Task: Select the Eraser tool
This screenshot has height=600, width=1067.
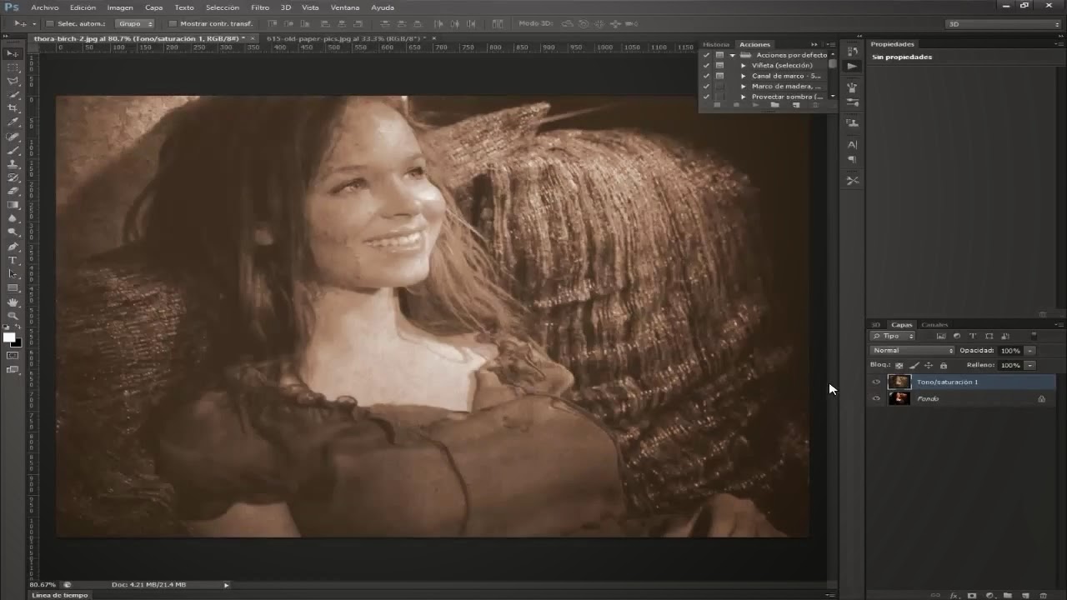Action: click(x=13, y=191)
